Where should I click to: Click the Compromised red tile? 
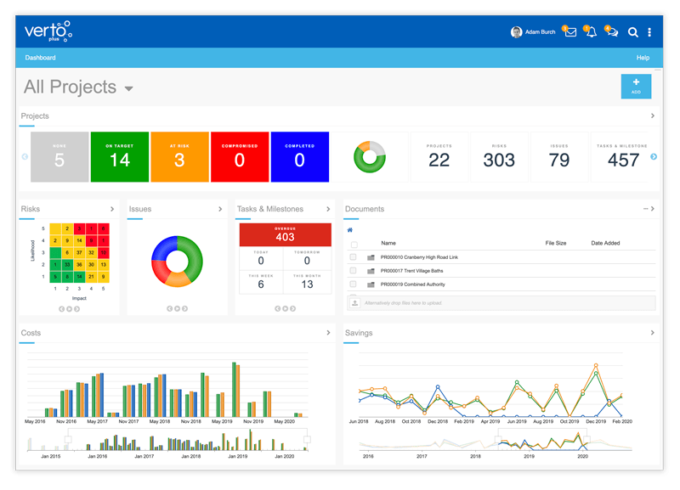(x=240, y=157)
